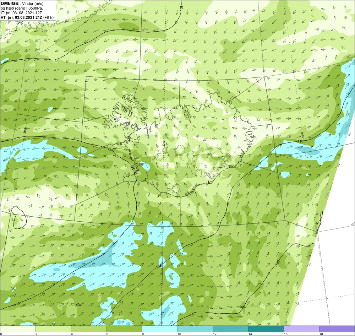
Task: Click legend tick value "16"
Action: tap(285, 334)
